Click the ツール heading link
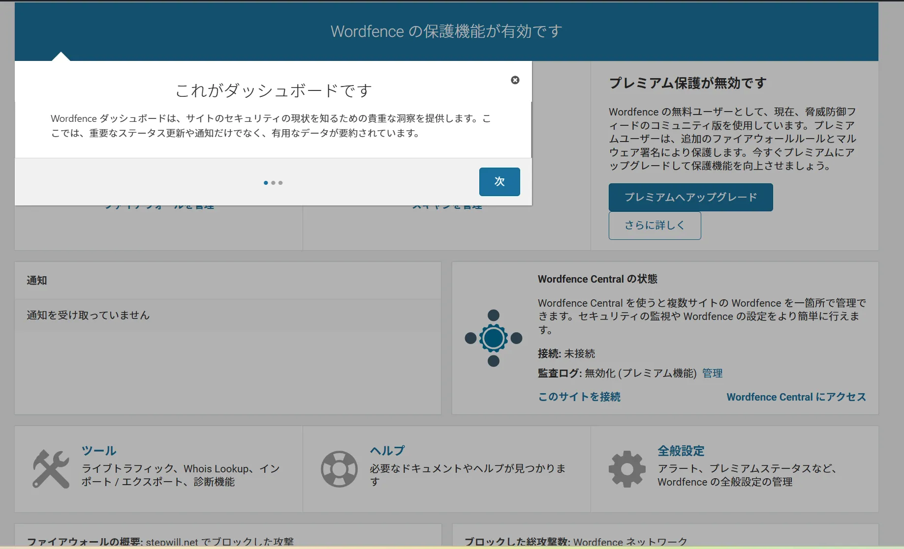The image size is (904, 549). coord(98,450)
